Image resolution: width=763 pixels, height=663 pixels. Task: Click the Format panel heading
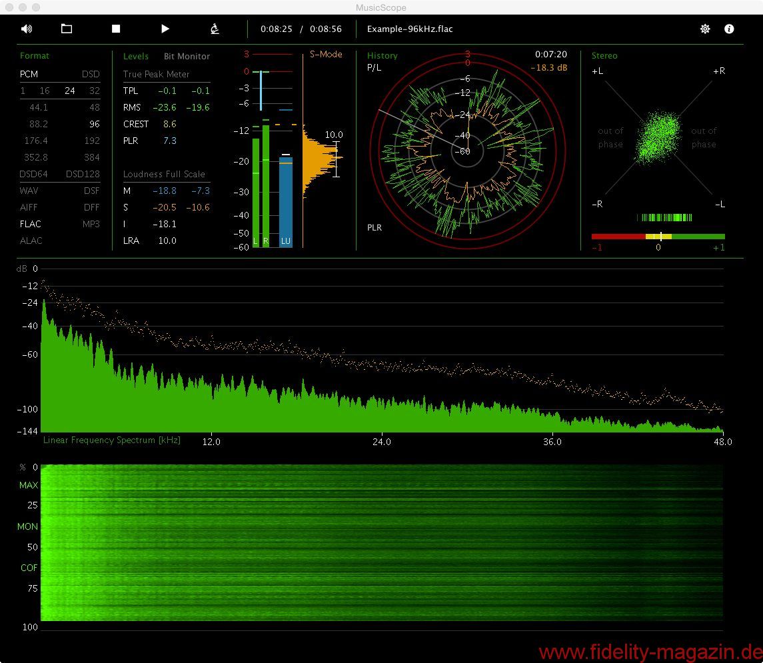tap(35, 55)
